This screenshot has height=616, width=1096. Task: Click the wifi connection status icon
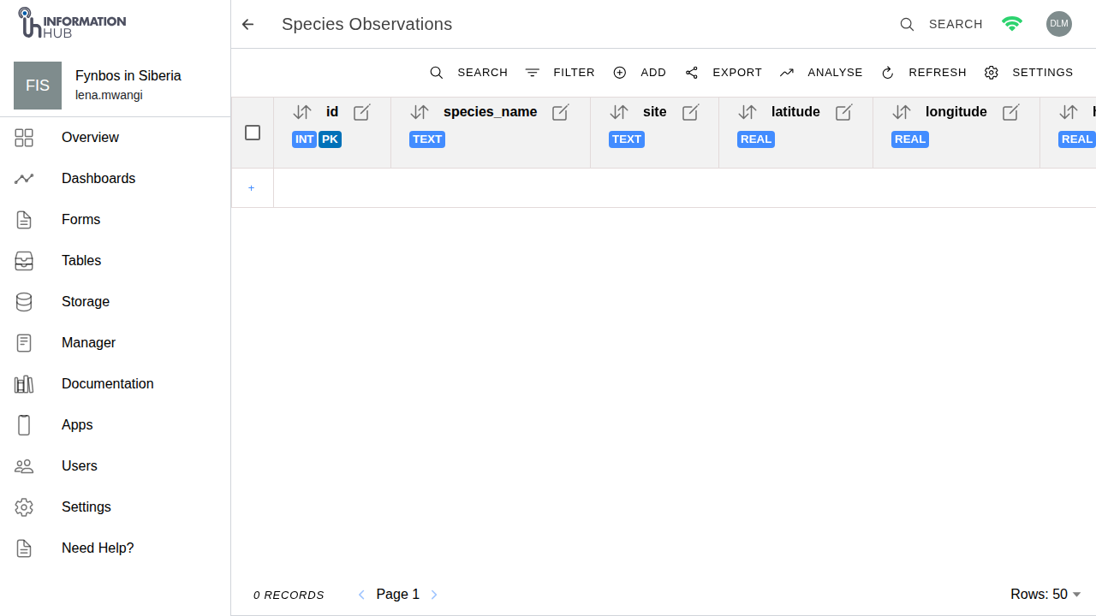point(1012,24)
